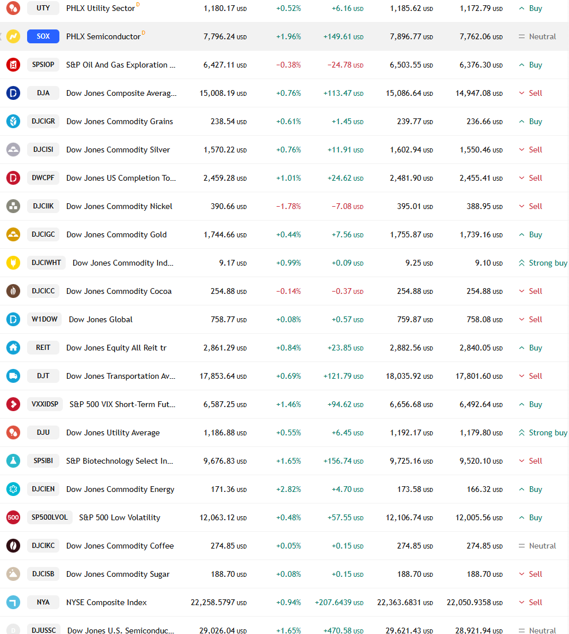Open Dow Jones Global name link
Image resolution: width=569 pixels, height=634 pixels.
click(100, 319)
